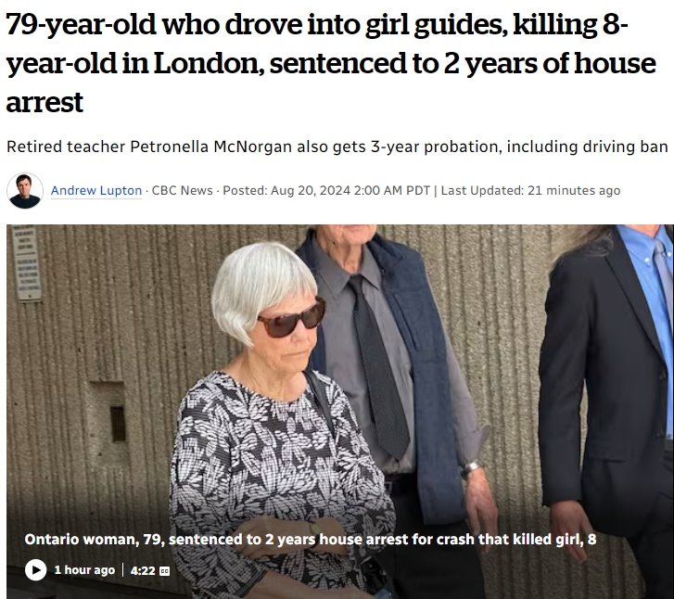The width and height of the screenshot is (674, 599).
Task: Click the posted sign on the concrete wall
Action: coord(25,263)
